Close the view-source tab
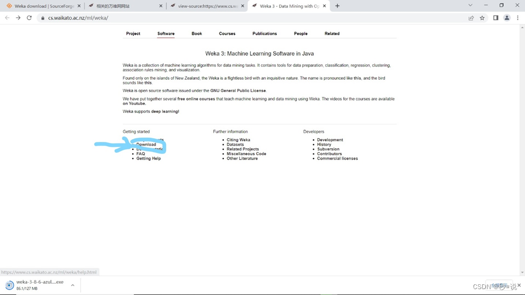Image resolution: width=525 pixels, height=295 pixels. coord(243,6)
